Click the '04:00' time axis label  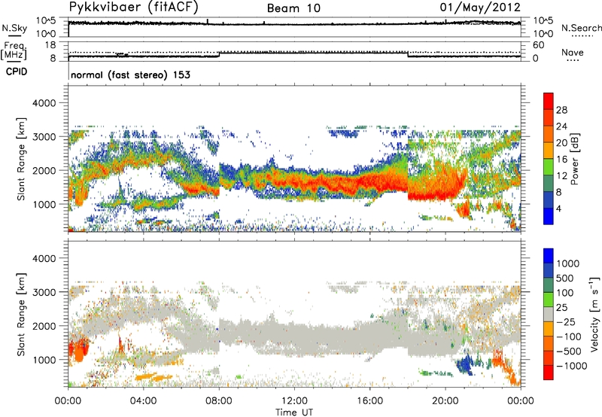click(x=144, y=401)
